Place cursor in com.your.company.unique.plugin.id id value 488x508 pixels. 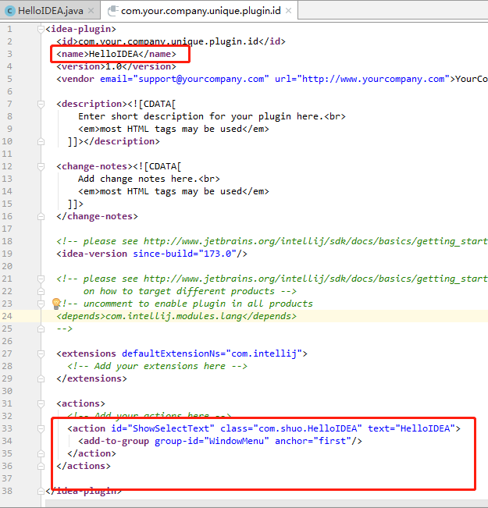[169, 41]
